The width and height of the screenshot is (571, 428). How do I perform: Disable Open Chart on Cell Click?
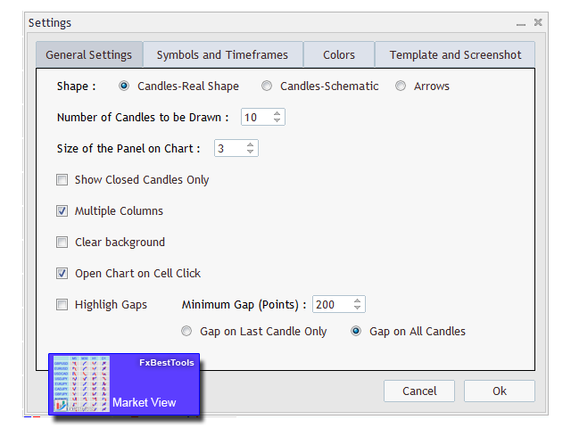click(62, 274)
